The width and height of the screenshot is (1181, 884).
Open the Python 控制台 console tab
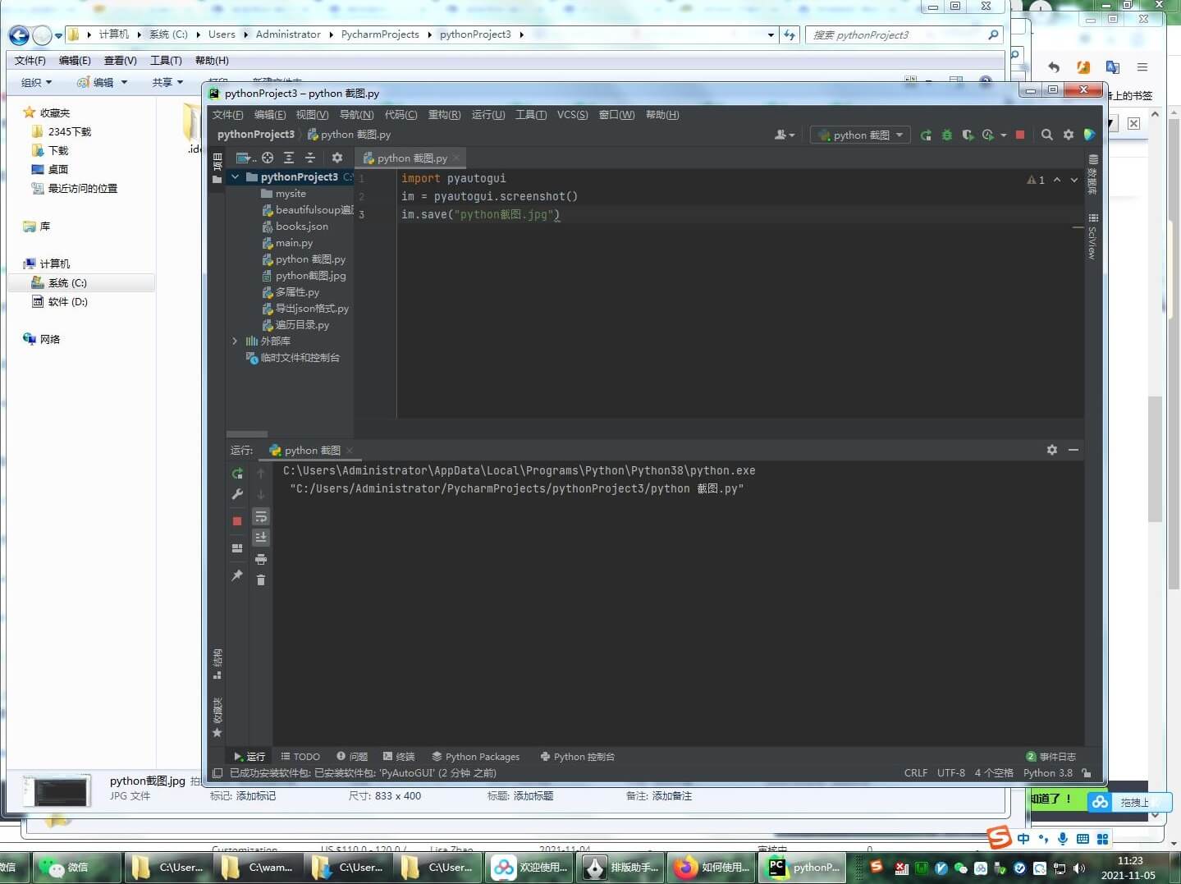coord(578,757)
